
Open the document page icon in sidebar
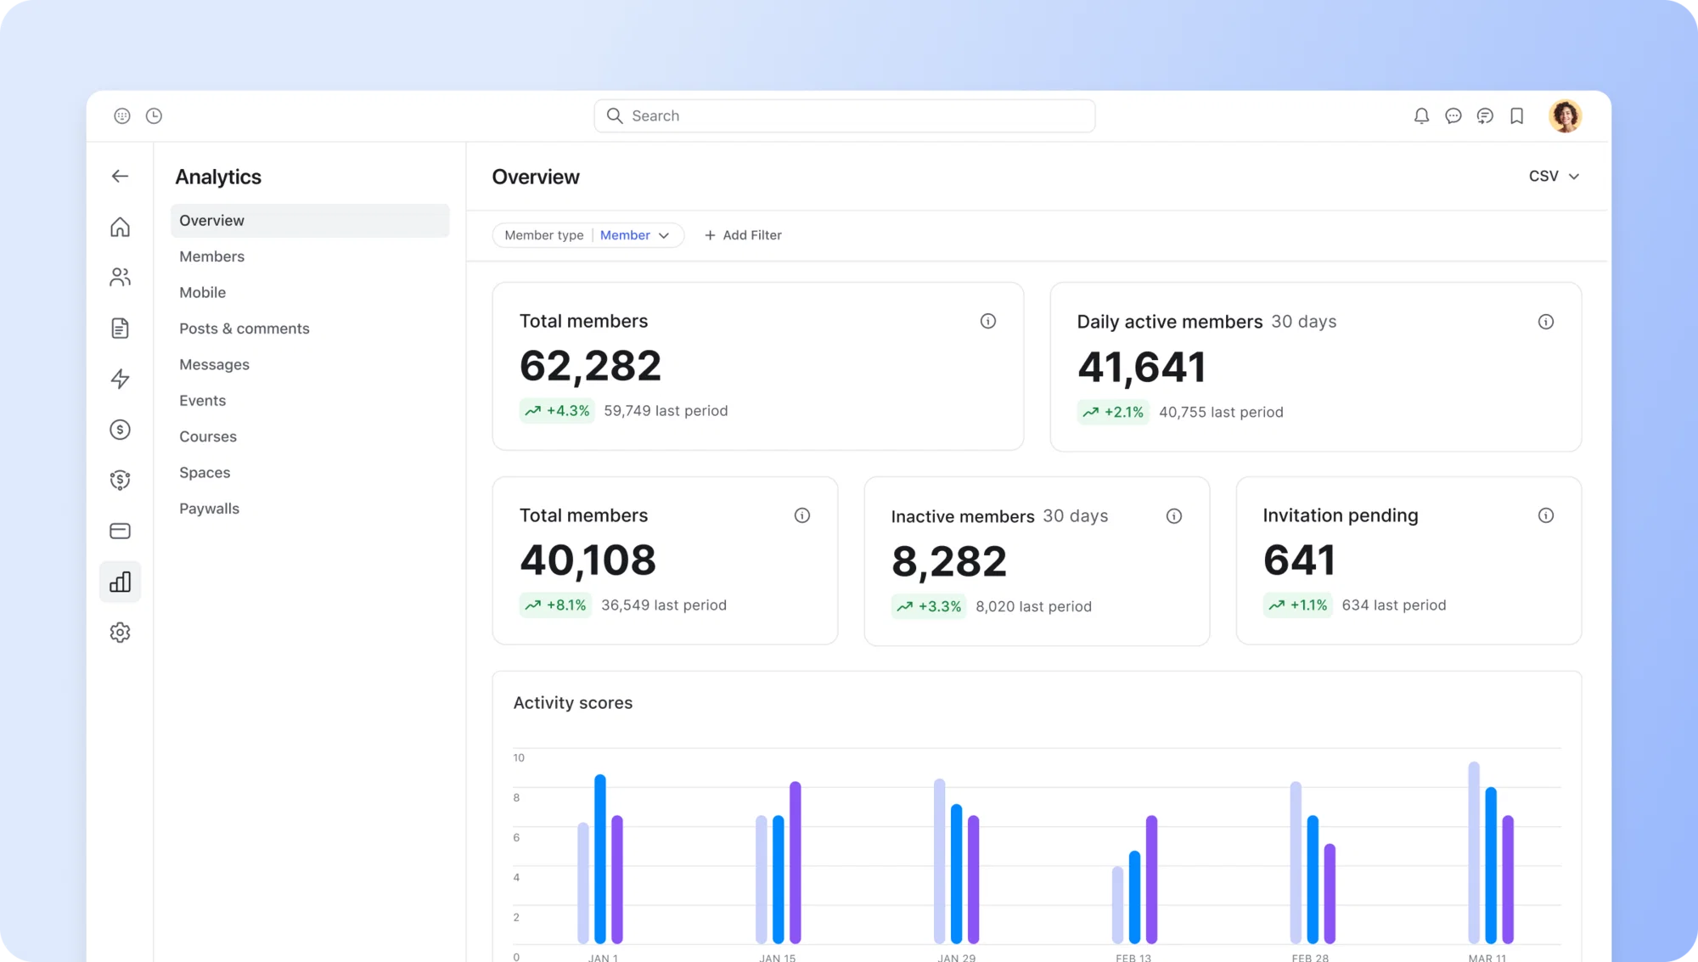point(120,328)
